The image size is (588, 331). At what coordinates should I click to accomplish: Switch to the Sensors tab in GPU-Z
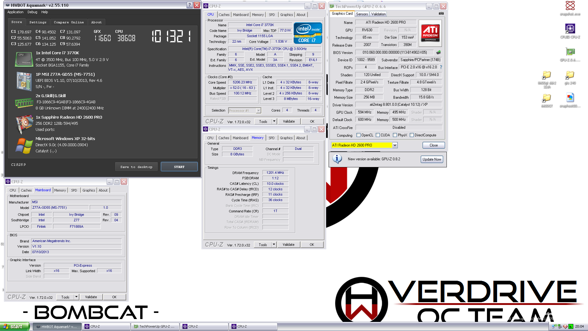(362, 14)
